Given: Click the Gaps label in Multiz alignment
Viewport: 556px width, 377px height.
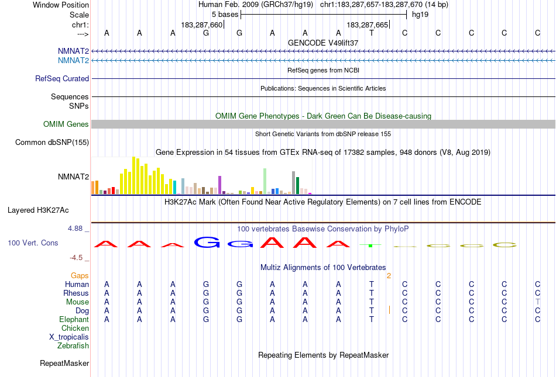Looking at the screenshot, I should pyautogui.click(x=80, y=275).
